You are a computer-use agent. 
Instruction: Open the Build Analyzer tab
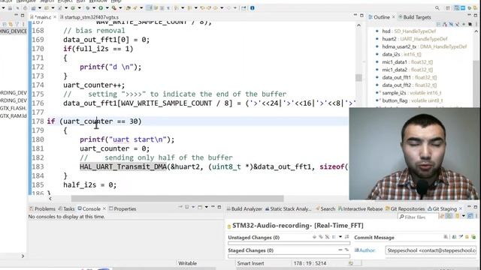(x=244, y=208)
